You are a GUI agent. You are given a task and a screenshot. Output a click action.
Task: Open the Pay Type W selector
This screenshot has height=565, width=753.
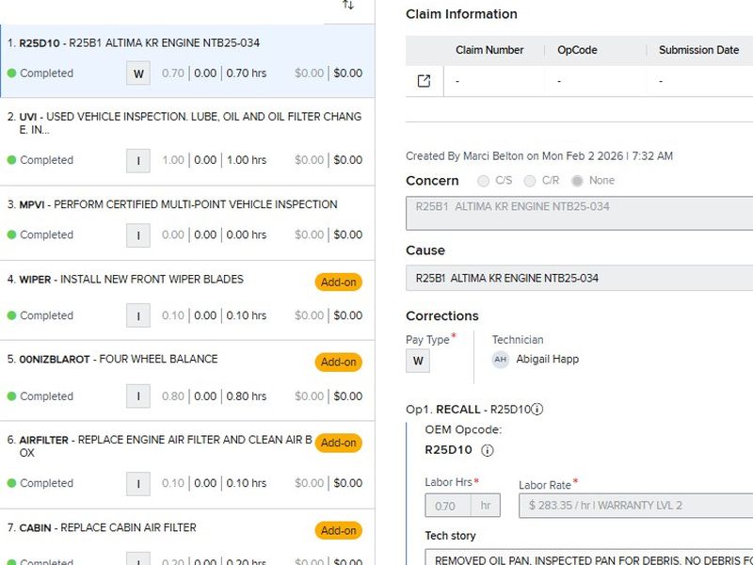[x=418, y=361]
